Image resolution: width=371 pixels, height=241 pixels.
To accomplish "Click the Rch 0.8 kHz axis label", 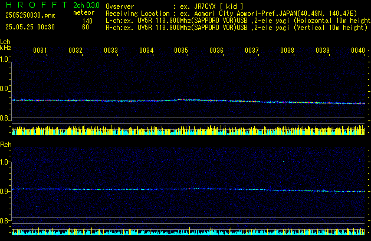I will 5,220.
